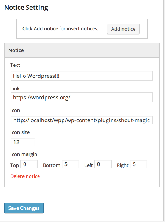The height and width of the screenshot is (222, 165).
Task: Delete this notice via red link
Action: coord(25,176)
